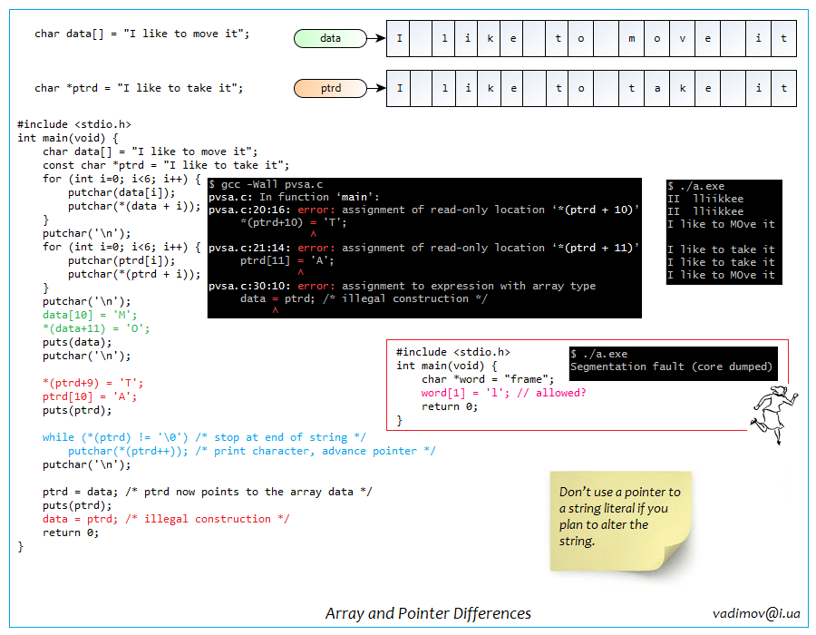Click the red 'data = ptrd;' illegal construction line
This screenshot has height=635, width=816.
coord(166,519)
